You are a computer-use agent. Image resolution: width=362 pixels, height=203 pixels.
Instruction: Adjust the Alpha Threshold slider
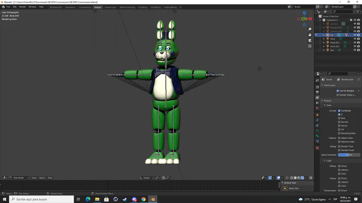[349, 155]
